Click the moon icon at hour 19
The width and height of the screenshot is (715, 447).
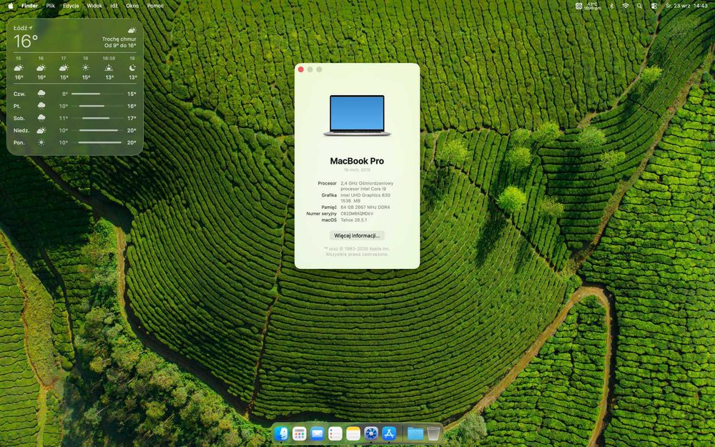[132, 68]
